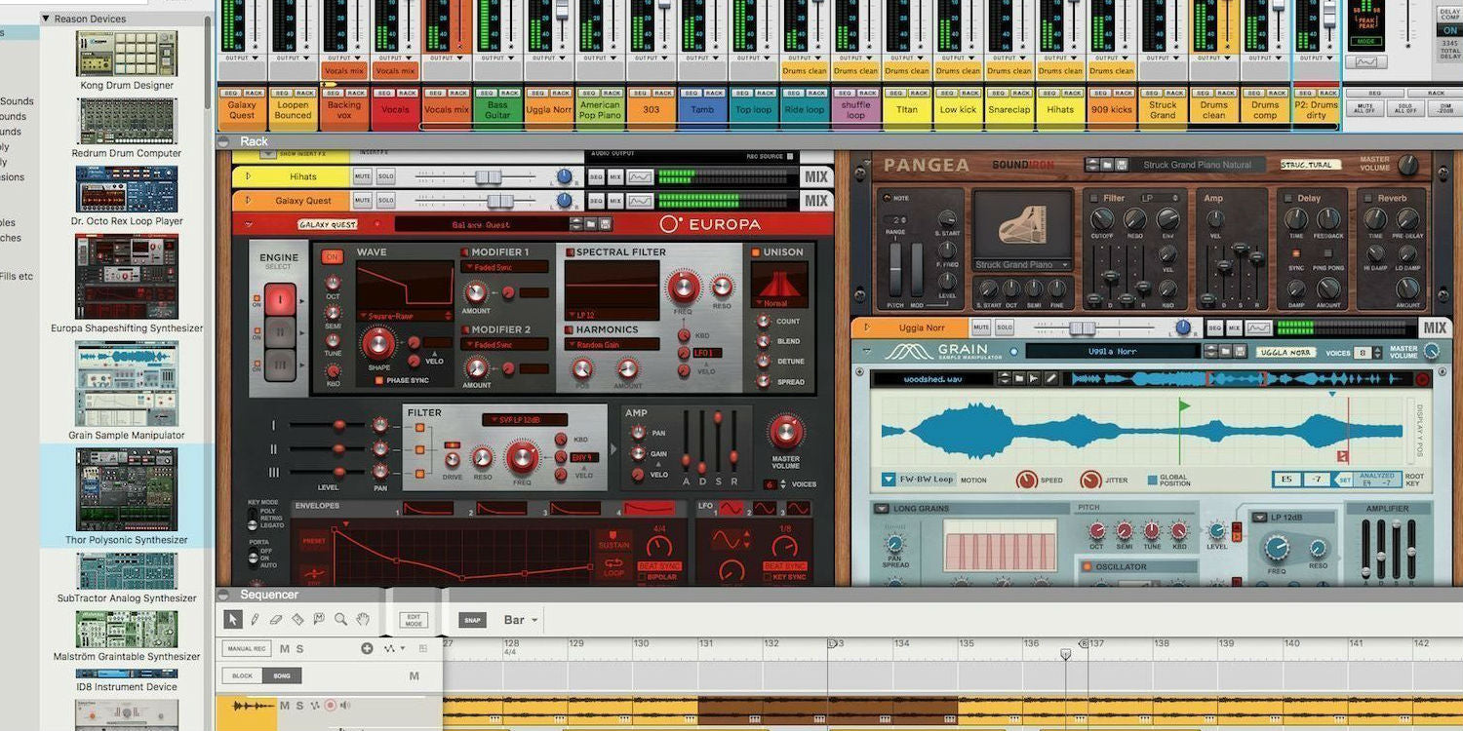The height and width of the screenshot is (731, 1463).
Task: Switch sequencer to Block view
Action: click(x=241, y=675)
